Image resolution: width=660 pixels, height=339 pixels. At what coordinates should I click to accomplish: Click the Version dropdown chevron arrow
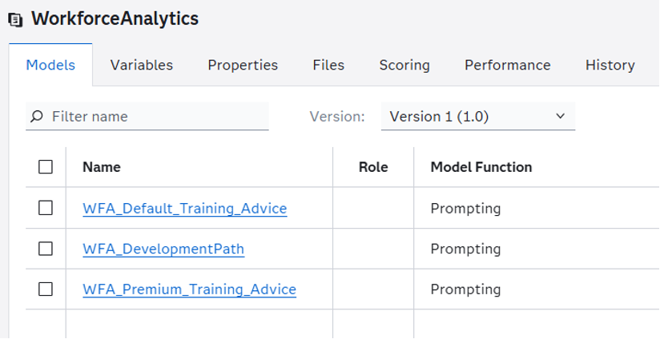pyautogui.click(x=560, y=116)
